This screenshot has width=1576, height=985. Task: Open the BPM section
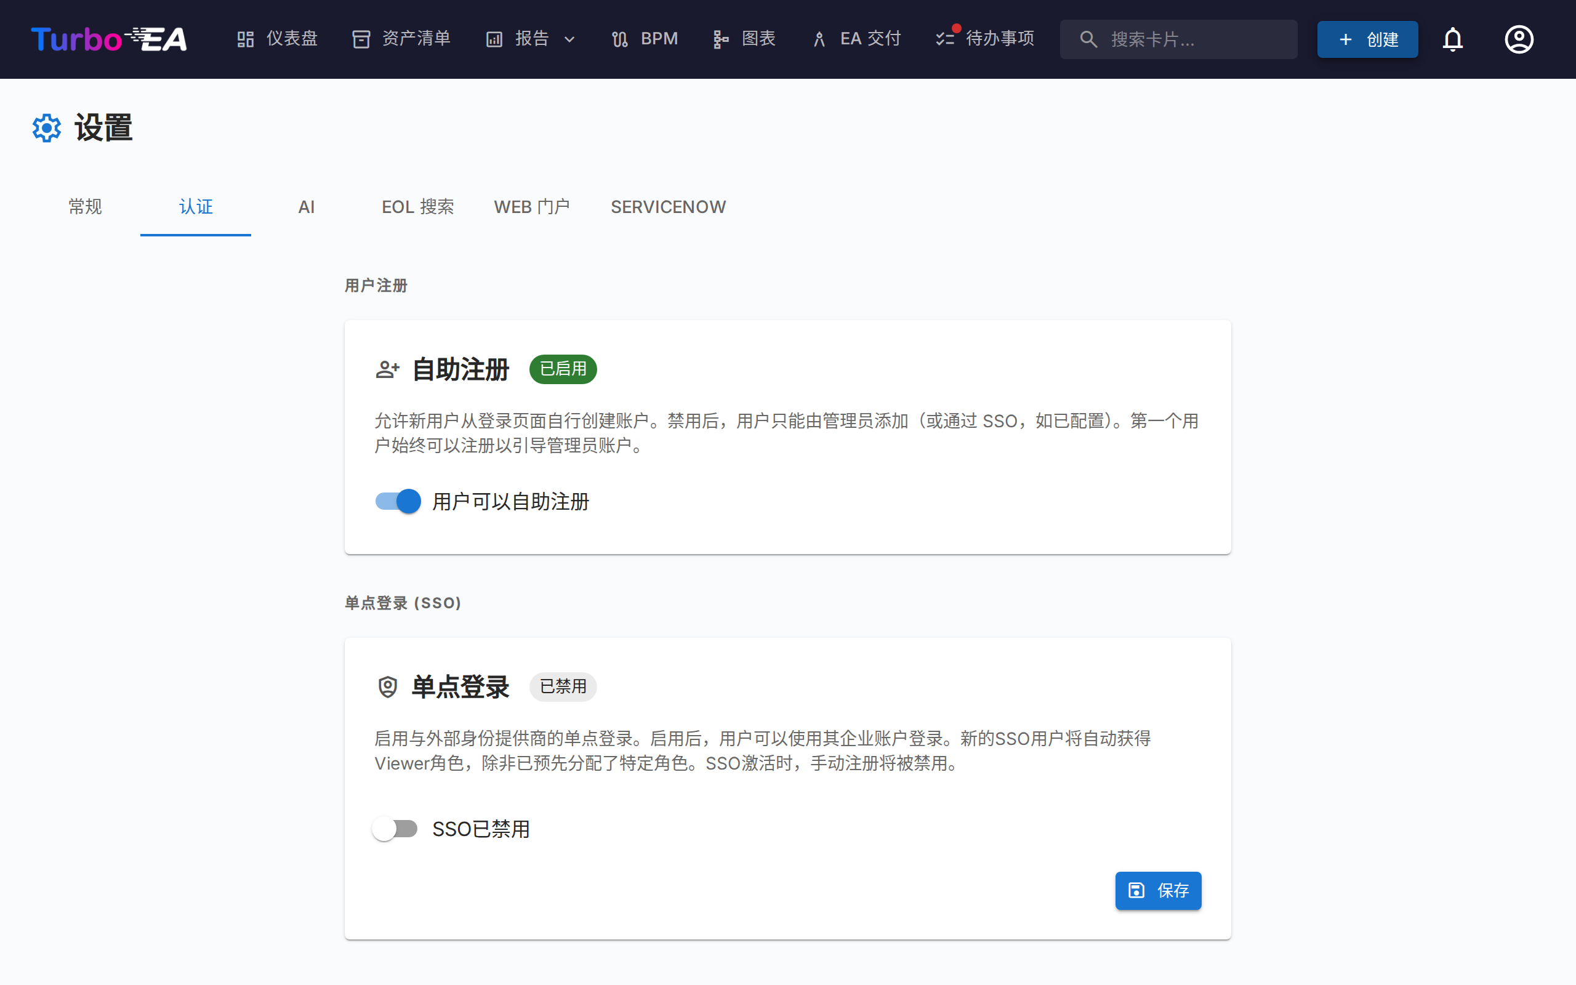[x=643, y=39]
